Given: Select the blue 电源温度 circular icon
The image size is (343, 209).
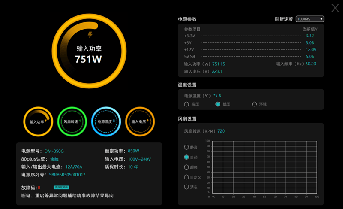Looking at the screenshot, I should click(106, 122).
